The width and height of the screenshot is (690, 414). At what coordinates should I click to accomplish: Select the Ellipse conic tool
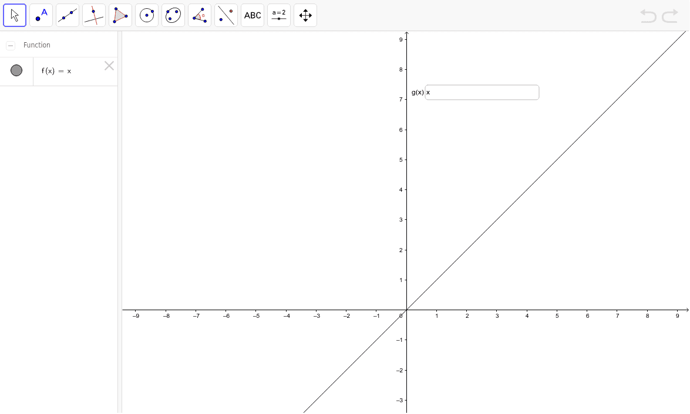(x=173, y=15)
